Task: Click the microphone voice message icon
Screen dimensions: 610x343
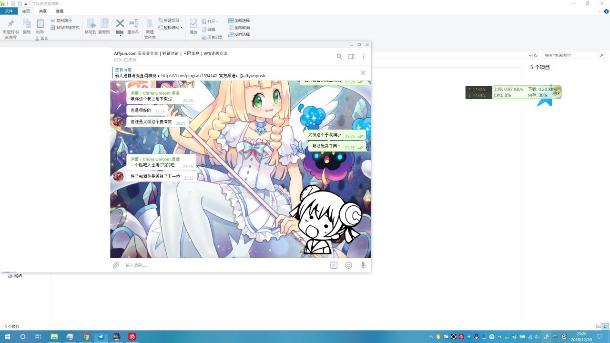Action: pos(363,265)
